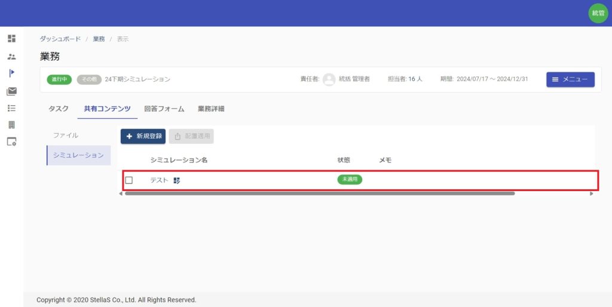This screenshot has width=612, height=307.
Task: Select ファイル in the side list
Action: pyautogui.click(x=66, y=135)
